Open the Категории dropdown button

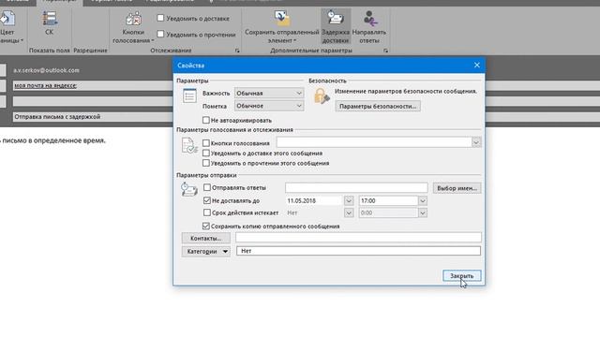point(206,251)
